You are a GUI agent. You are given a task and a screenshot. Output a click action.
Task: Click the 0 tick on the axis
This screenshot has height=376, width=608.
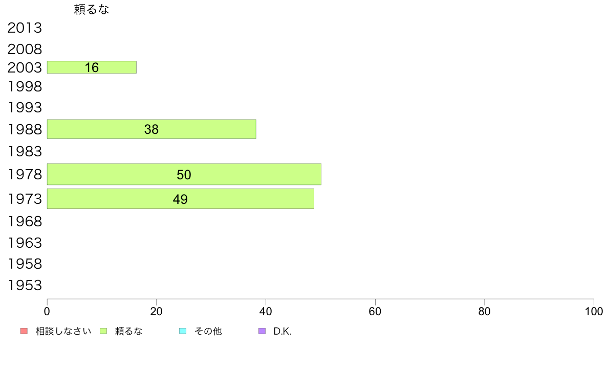pos(47,311)
